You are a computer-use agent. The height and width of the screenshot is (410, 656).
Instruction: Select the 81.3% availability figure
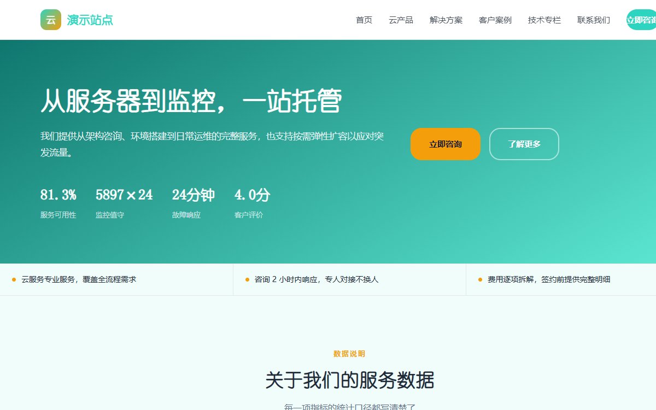(58, 195)
